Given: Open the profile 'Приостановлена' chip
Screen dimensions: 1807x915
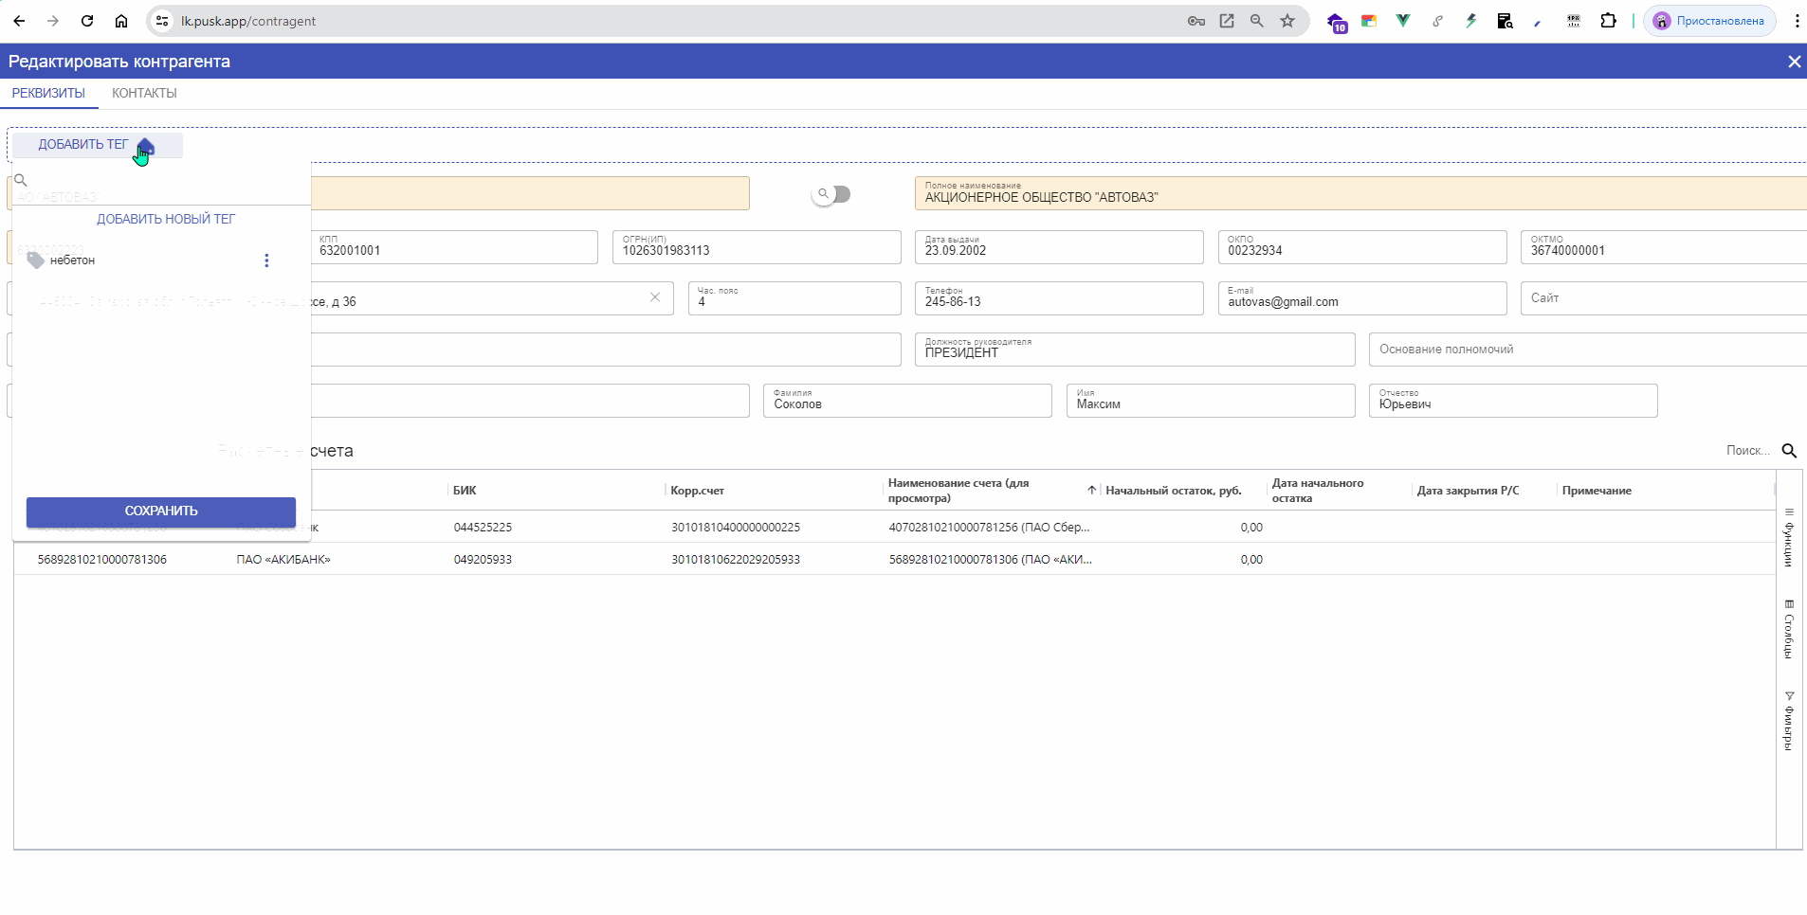Looking at the screenshot, I should 1709,21.
